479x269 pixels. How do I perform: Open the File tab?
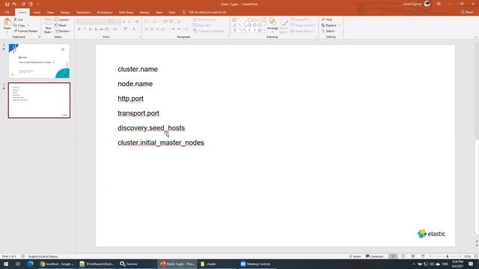click(7, 12)
